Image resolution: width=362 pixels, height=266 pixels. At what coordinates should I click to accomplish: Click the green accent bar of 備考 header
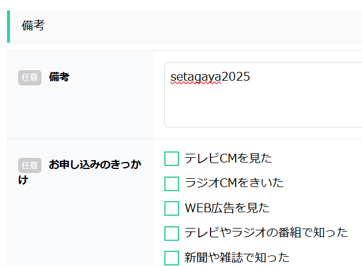(9, 26)
